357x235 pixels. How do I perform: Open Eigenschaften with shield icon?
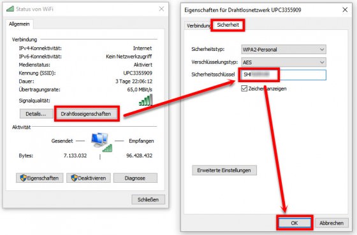(40, 178)
